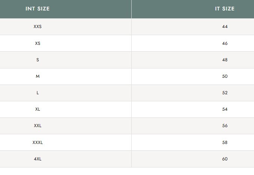
Task: Select the XXS size cell
Action: point(37,27)
